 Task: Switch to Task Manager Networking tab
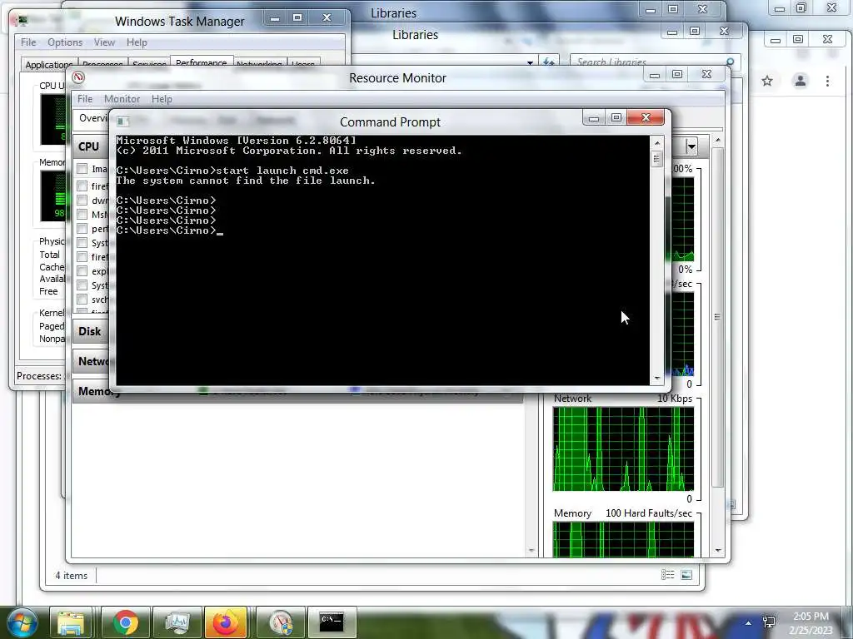pos(259,64)
